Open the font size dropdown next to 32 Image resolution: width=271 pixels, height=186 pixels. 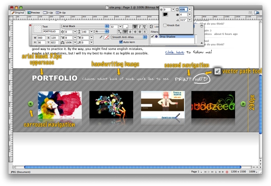120,27
